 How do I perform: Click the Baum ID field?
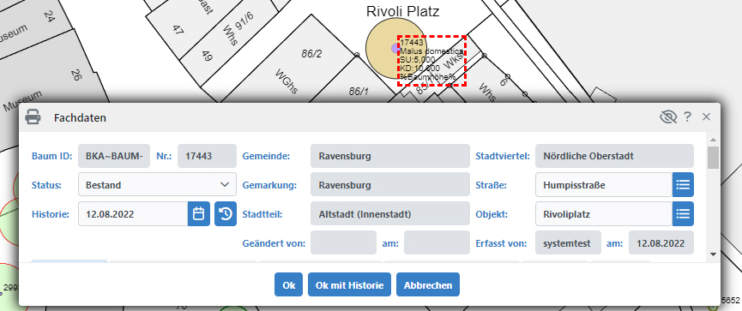tap(114, 156)
